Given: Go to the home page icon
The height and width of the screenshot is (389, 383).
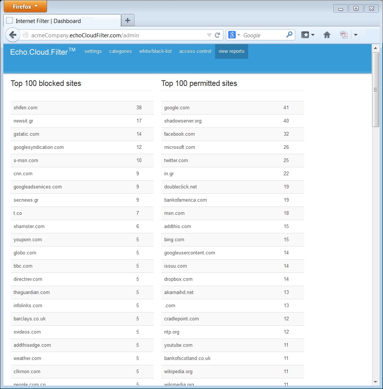Looking at the screenshot, I should pos(327,35).
